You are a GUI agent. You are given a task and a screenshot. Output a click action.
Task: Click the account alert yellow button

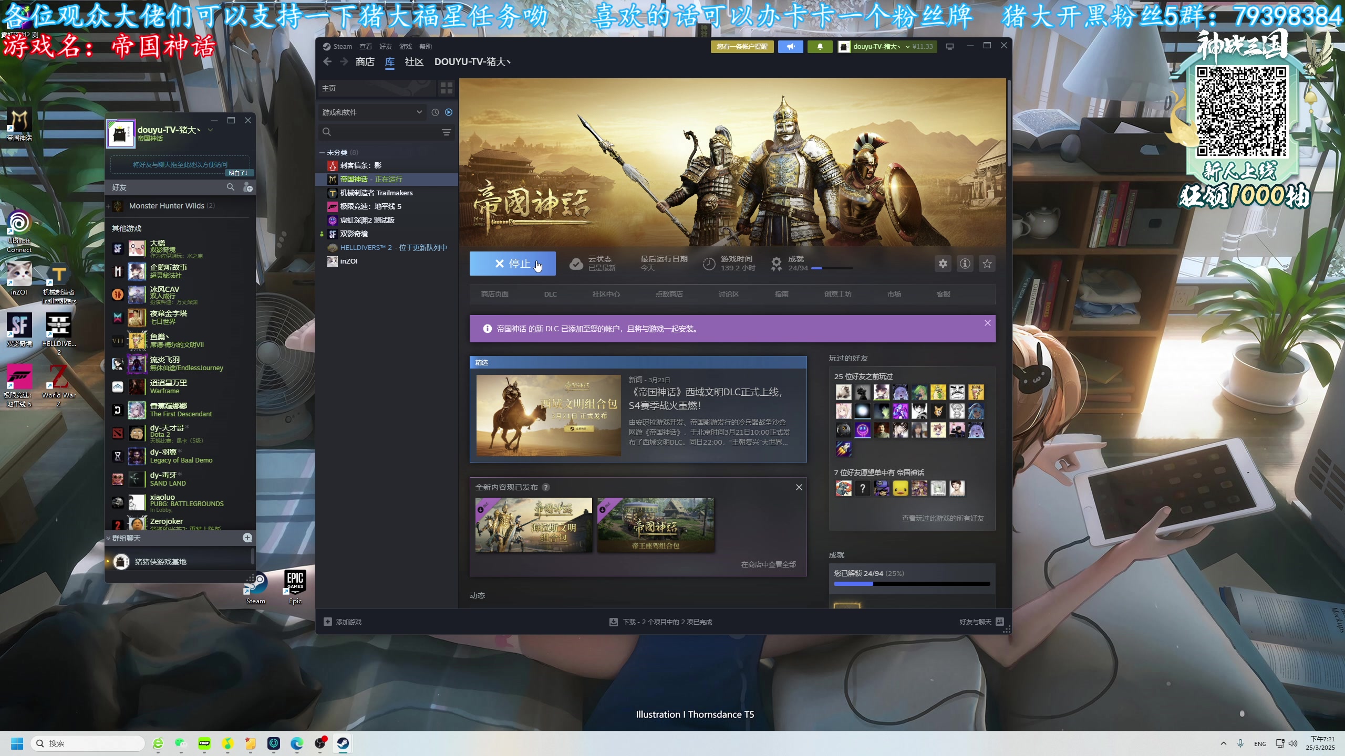click(742, 47)
